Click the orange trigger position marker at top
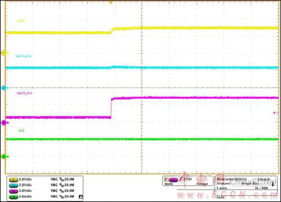 [111, 2]
